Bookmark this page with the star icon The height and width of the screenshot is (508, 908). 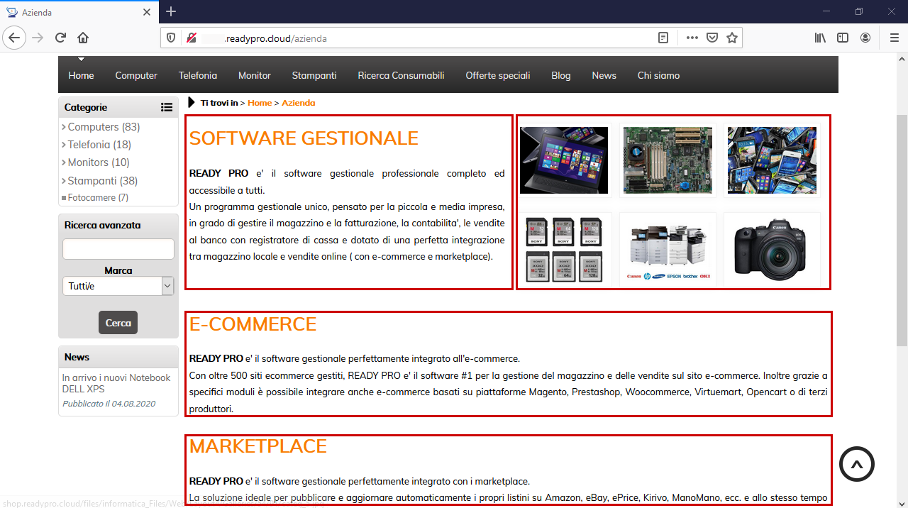coord(732,38)
